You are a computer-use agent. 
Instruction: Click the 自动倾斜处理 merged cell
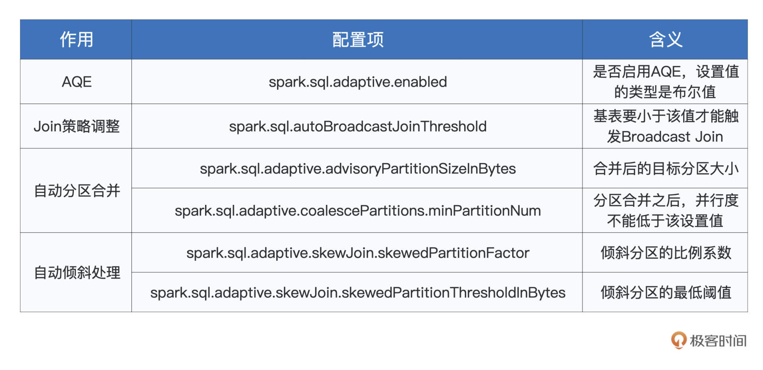(x=77, y=272)
